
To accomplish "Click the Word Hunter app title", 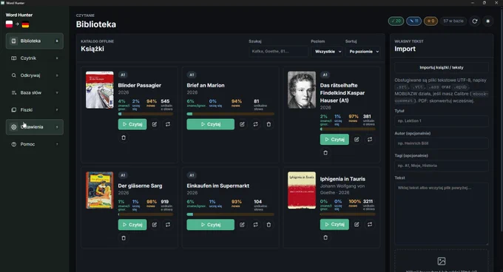I will click(x=19, y=15).
